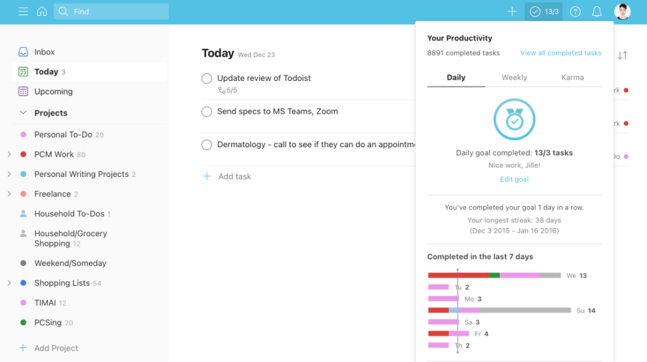This screenshot has height=362, width=647.
Task: Click Add Project label
Action: click(56, 348)
